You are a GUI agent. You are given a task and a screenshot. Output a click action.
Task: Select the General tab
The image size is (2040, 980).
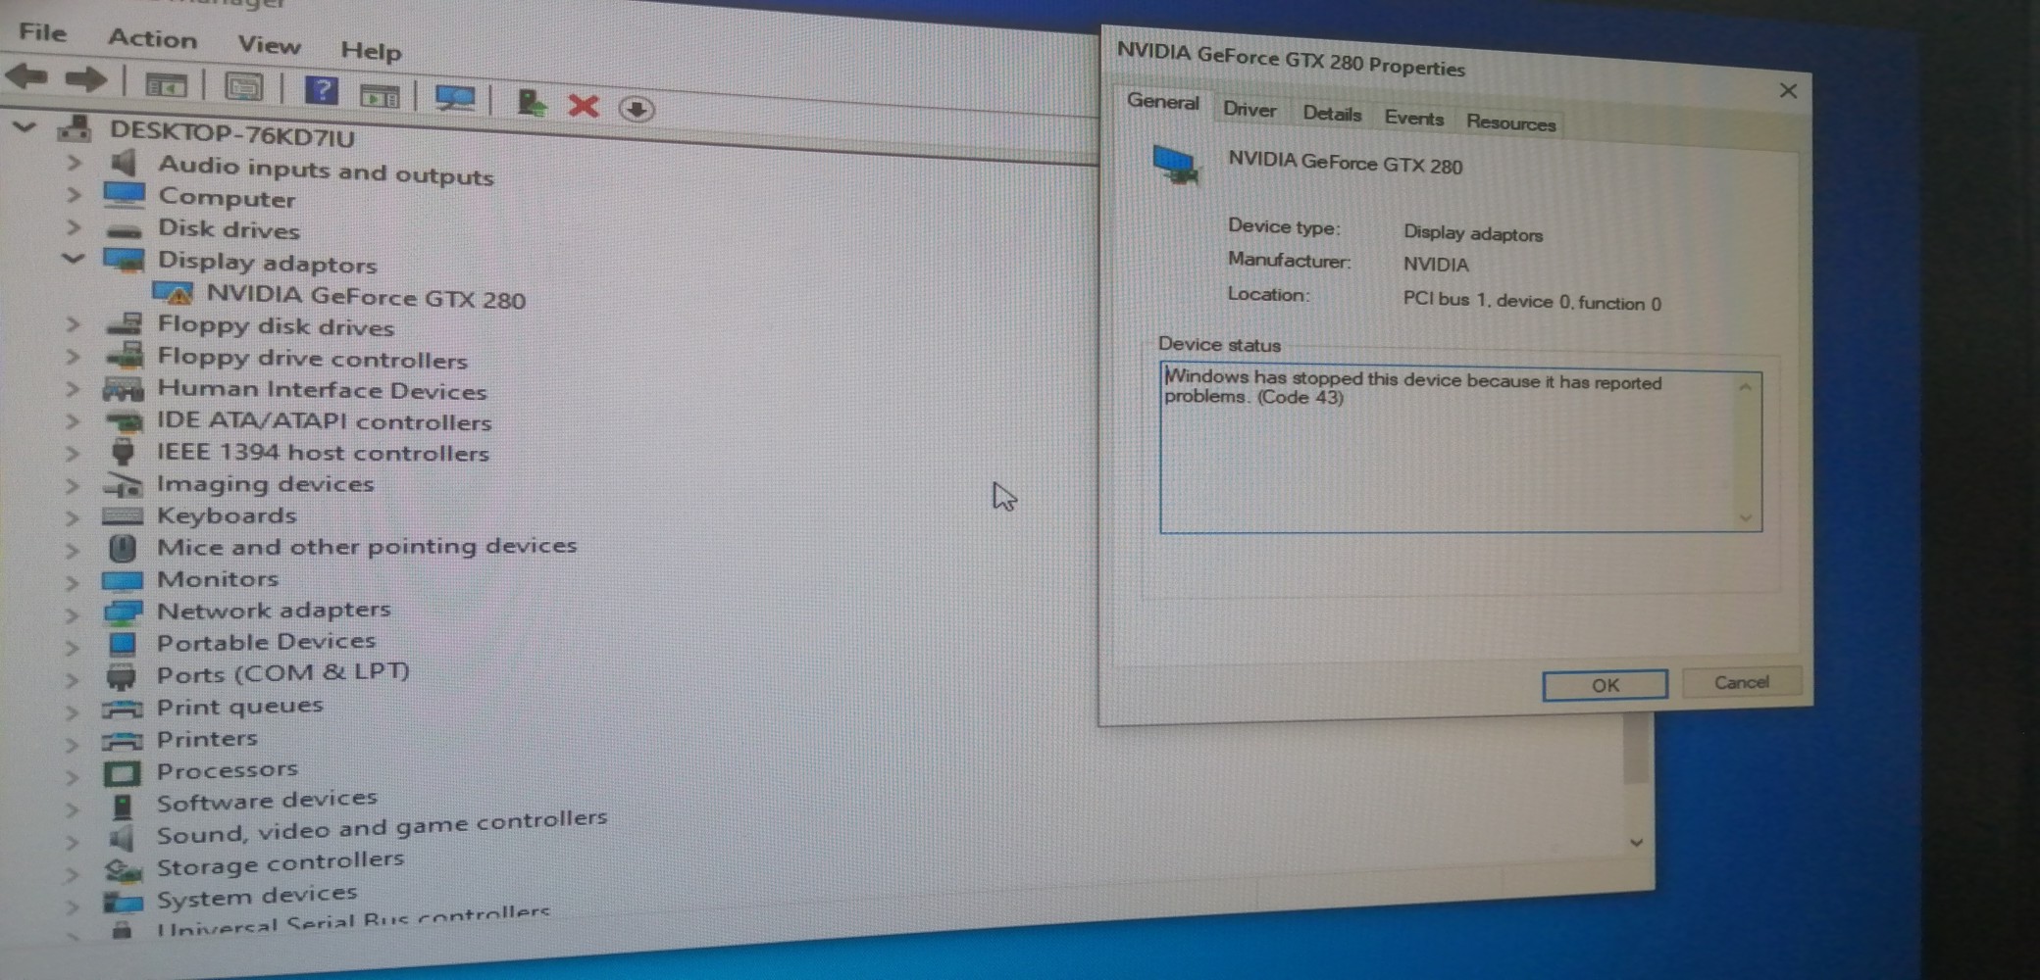(x=1162, y=102)
